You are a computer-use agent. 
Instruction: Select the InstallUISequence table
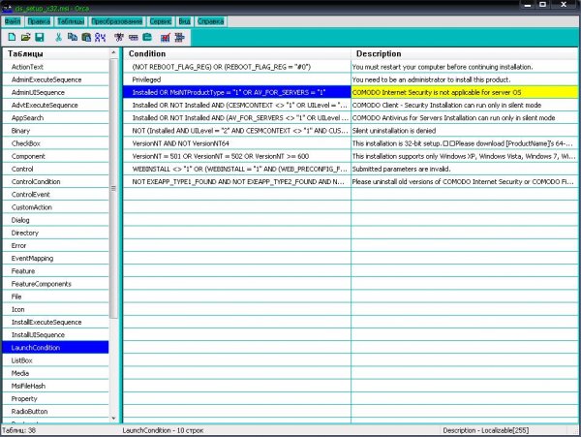55,335
